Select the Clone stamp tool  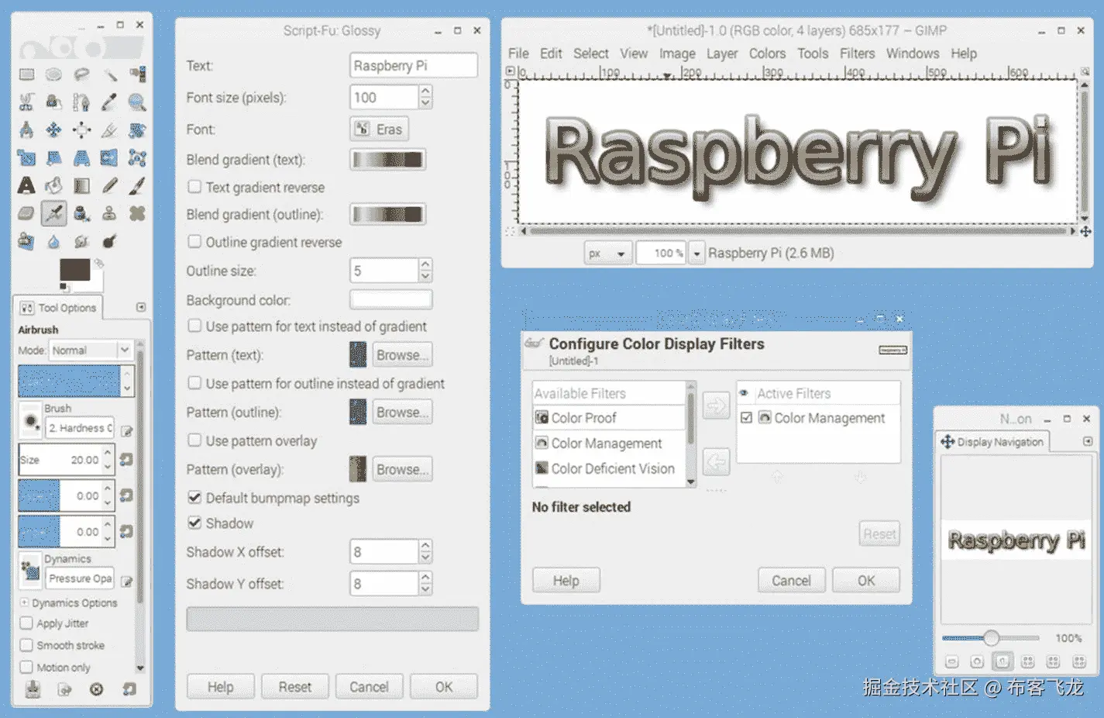[x=109, y=213]
